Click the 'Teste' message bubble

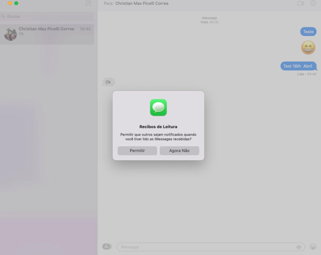click(x=308, y=32)
